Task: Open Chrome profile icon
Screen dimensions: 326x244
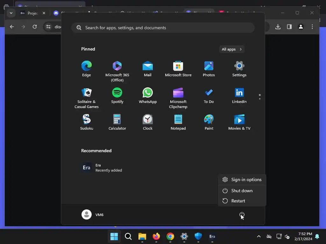Action: coord(301,27)
